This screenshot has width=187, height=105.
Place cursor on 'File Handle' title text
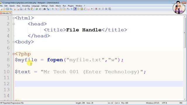[84, 30]
